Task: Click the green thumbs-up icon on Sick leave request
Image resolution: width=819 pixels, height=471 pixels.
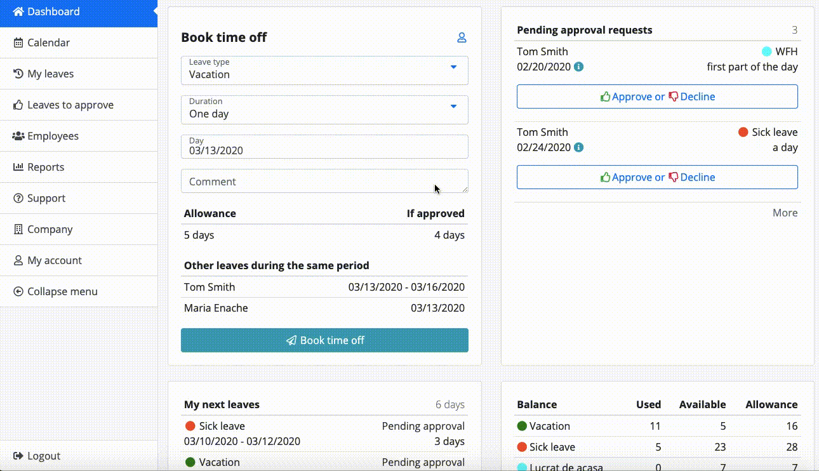Action: pos(605,177)
